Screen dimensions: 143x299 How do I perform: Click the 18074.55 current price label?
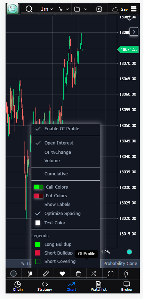pos(128,50)
